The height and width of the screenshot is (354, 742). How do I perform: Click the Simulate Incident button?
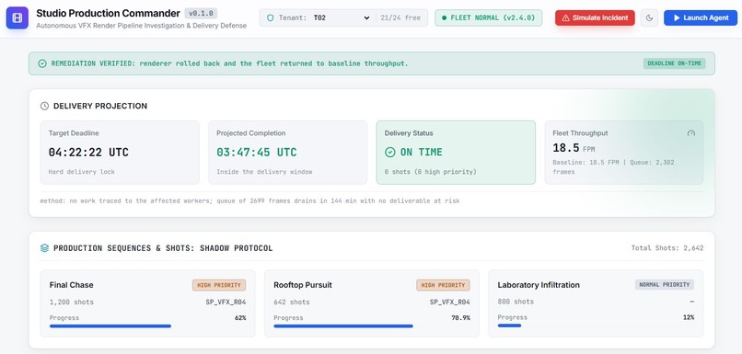[x=595, y=18]
